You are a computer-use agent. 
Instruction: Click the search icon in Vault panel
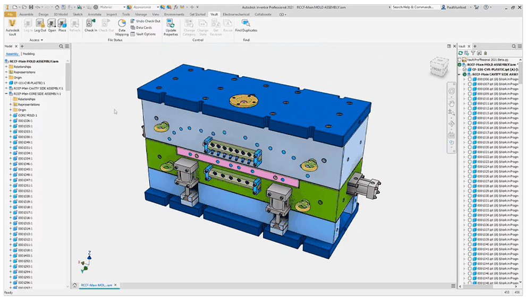pos(514,46)
